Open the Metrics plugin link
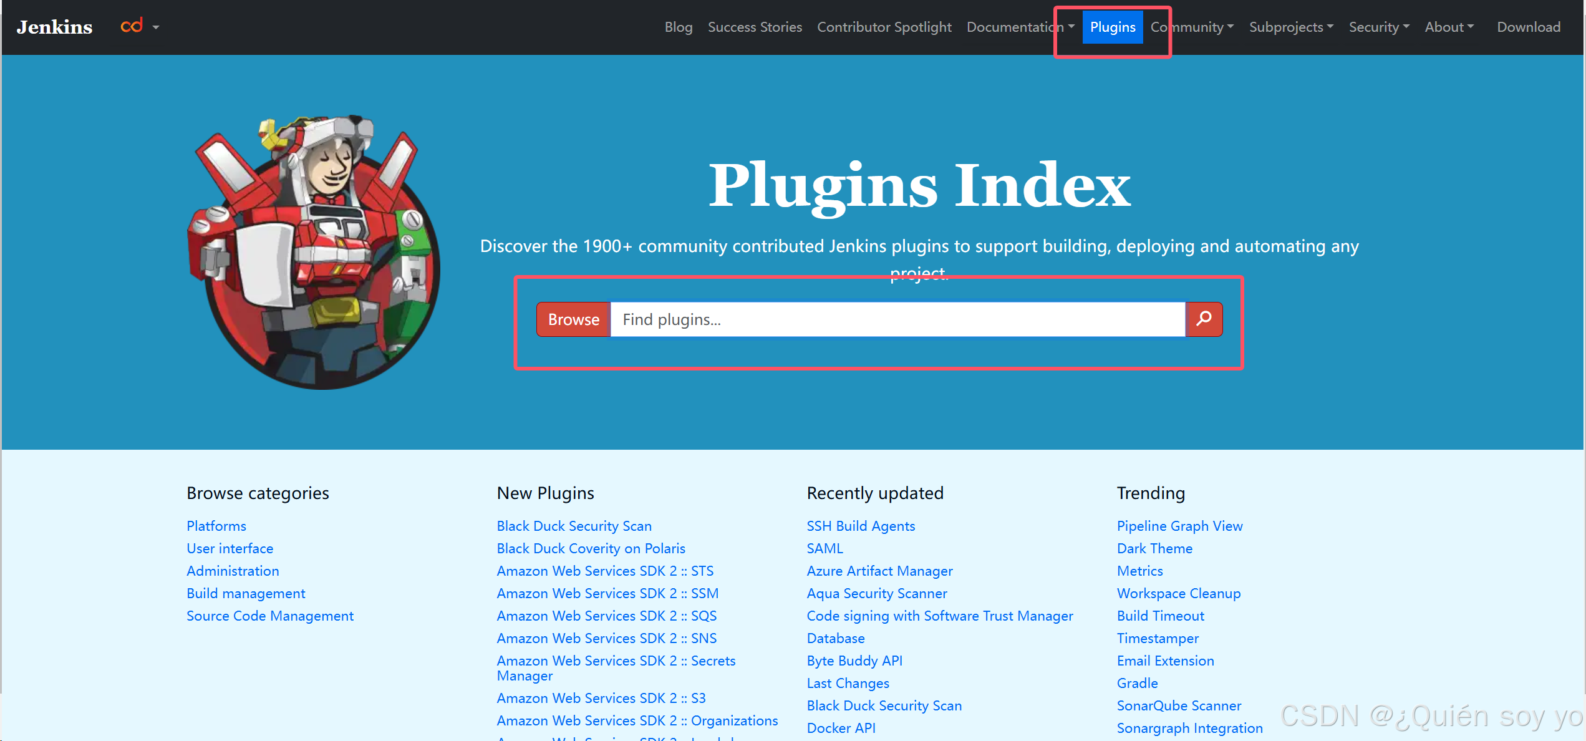This screenshot has height=741, width=1586. click(1139, 571)
